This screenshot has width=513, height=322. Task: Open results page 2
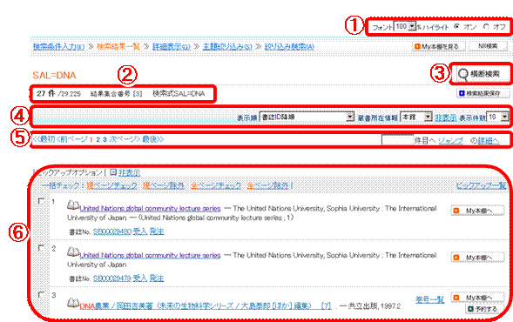click(x=98, y=139)
